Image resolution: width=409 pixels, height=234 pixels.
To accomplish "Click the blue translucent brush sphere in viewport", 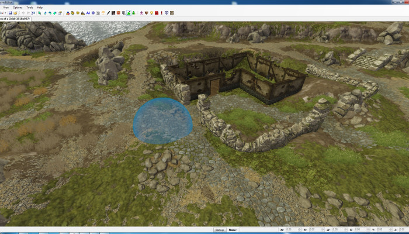I will [163, 121].
